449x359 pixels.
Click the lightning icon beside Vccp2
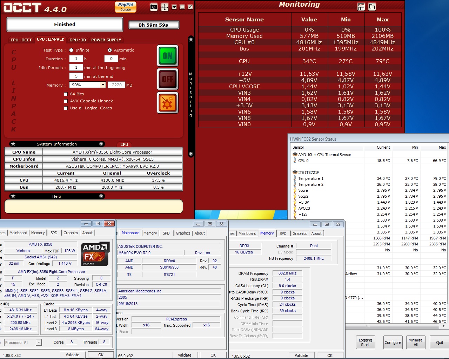click(295, 196)
